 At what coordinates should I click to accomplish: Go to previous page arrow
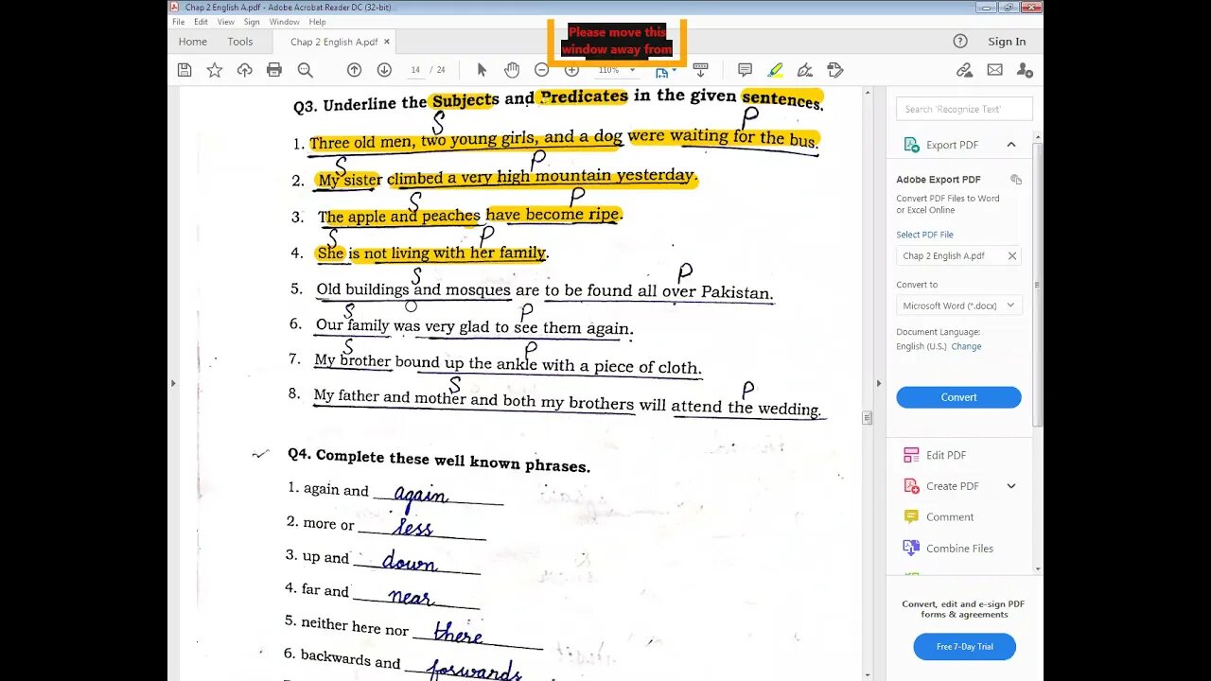(354, 70)
